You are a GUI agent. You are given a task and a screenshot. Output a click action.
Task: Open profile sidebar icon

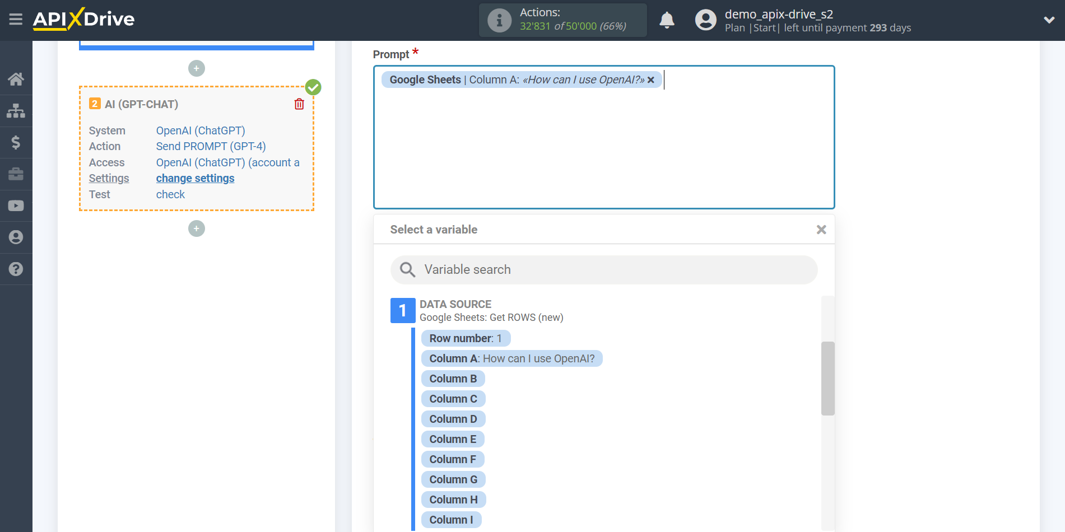tap(16, 237)
